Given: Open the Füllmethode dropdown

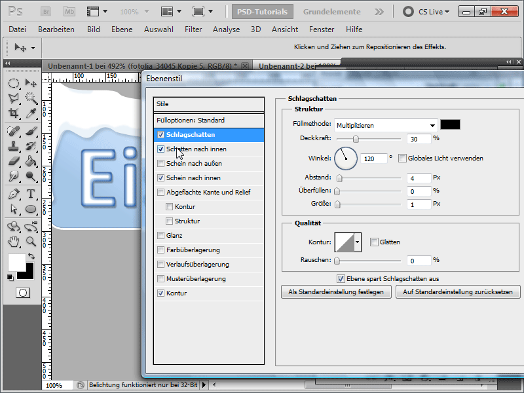Looking at the screenshot, I should [x=386, y=125].
